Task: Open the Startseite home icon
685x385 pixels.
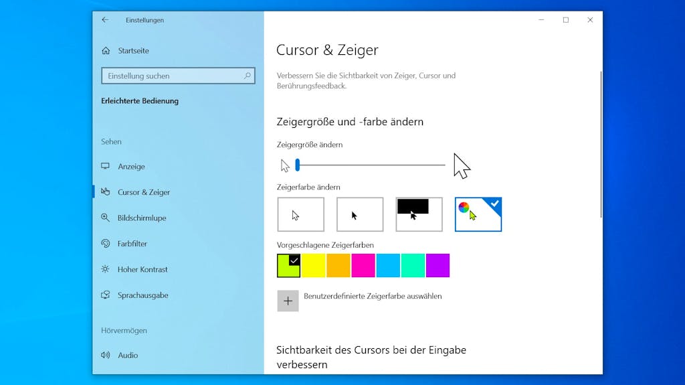Action: click(x=106, y=51)
